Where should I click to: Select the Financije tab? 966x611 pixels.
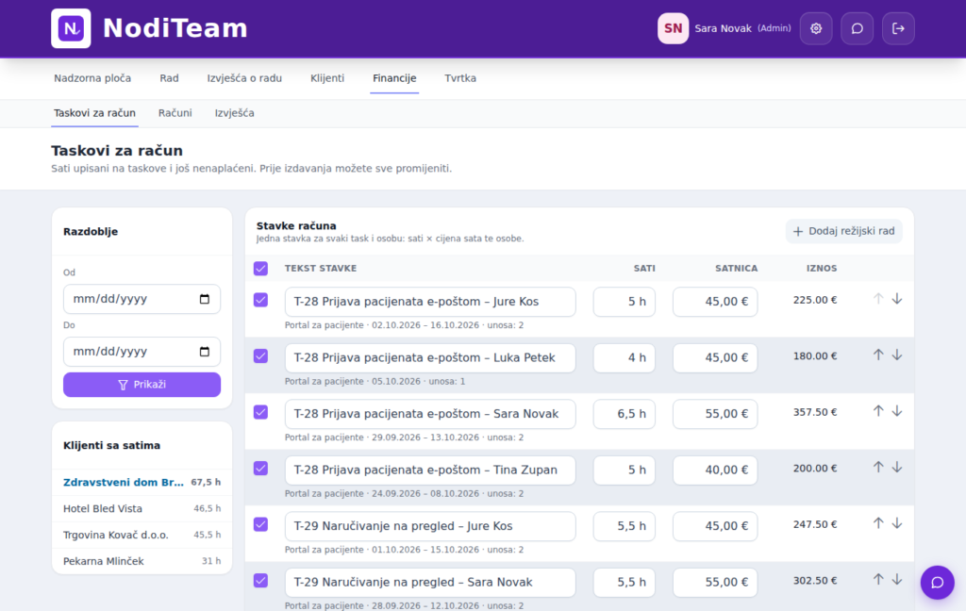(x=394, y=78)
